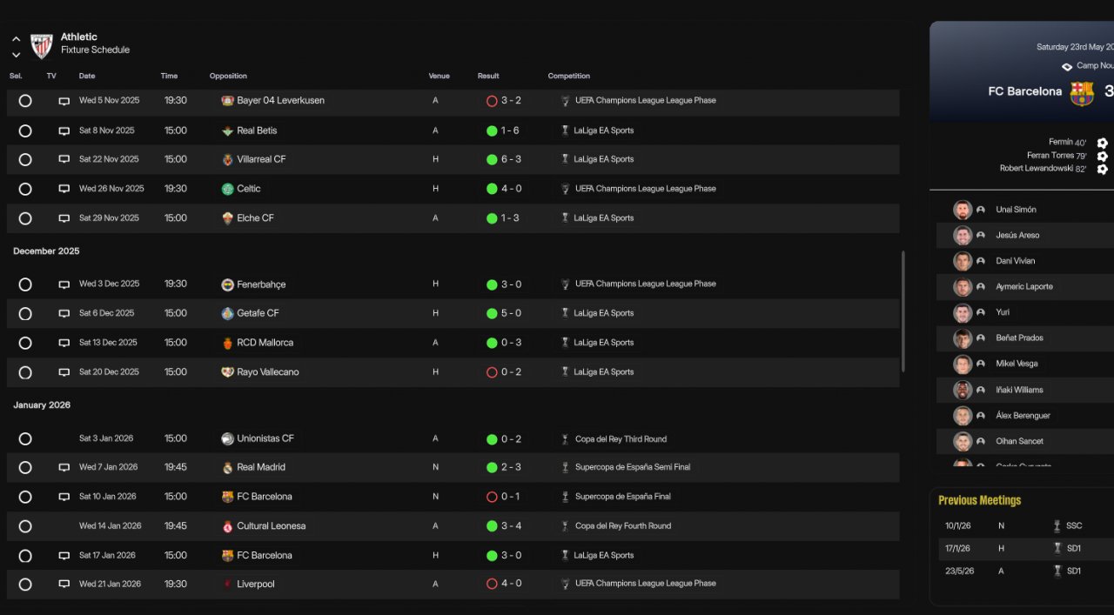Click the Real Betis club badge

click(x=227, y=130)
